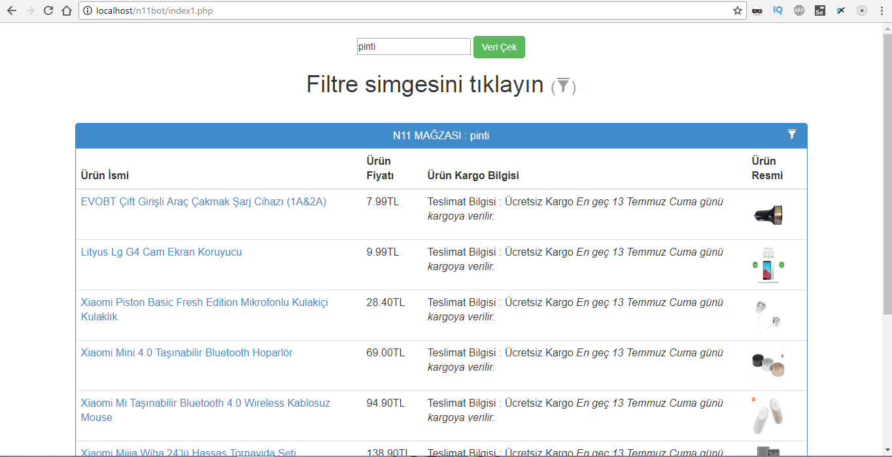892x457 pixels.
Task: Open the Chrome three-dot menu
Action: pyautogui.click(x=882, y=10)
